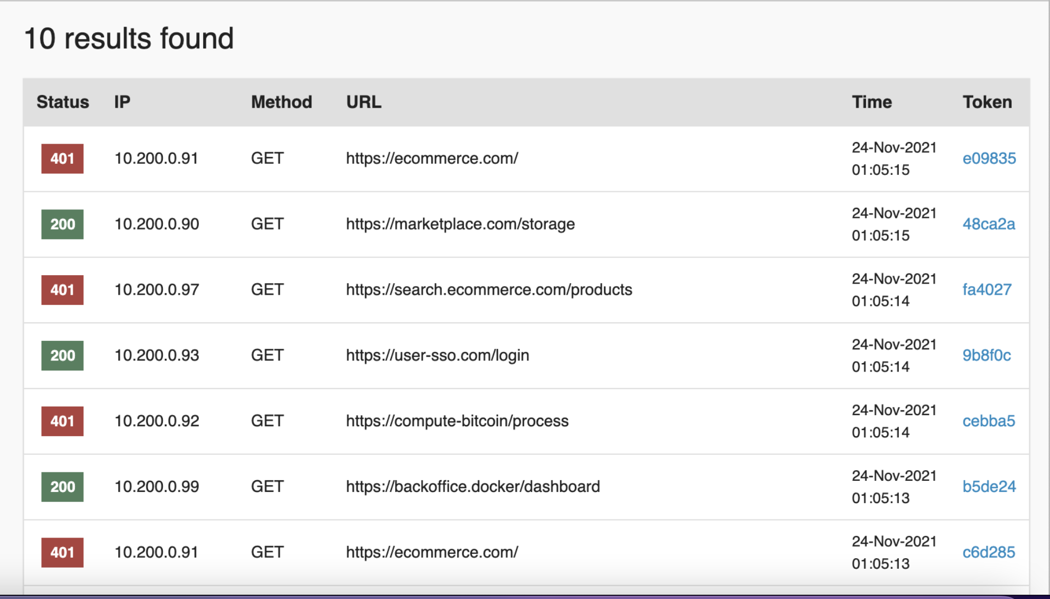This screenshot has width=1050, height=599.
Task: Click 200 status badge for marketplace.com/storage
Action: pyautogui.click(x=63, y=224)
